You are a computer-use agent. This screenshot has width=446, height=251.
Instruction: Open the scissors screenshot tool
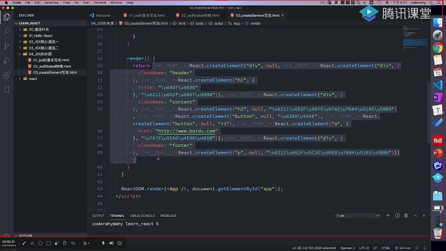[85, 243]
